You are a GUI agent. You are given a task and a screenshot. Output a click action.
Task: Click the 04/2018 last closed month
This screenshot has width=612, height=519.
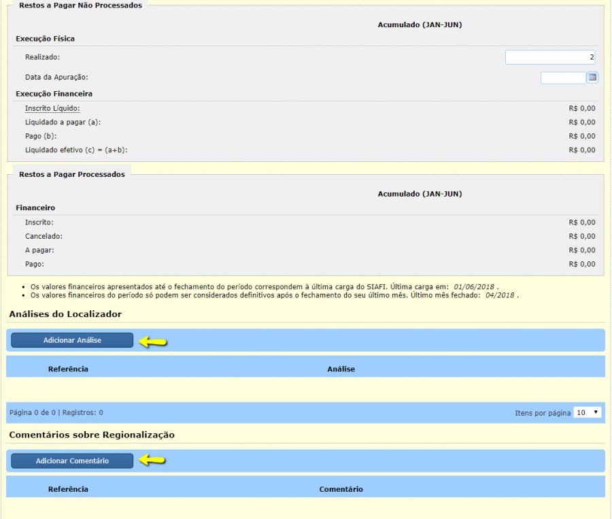(x=500, y=296)
